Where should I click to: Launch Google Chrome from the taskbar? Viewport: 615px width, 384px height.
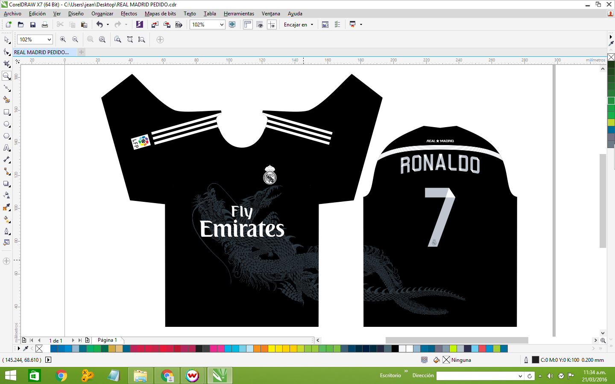coord(61,375)
